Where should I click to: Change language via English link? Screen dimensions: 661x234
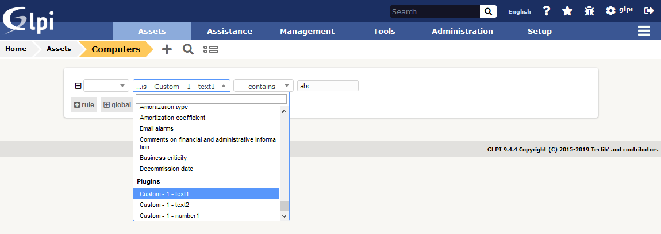520,12
